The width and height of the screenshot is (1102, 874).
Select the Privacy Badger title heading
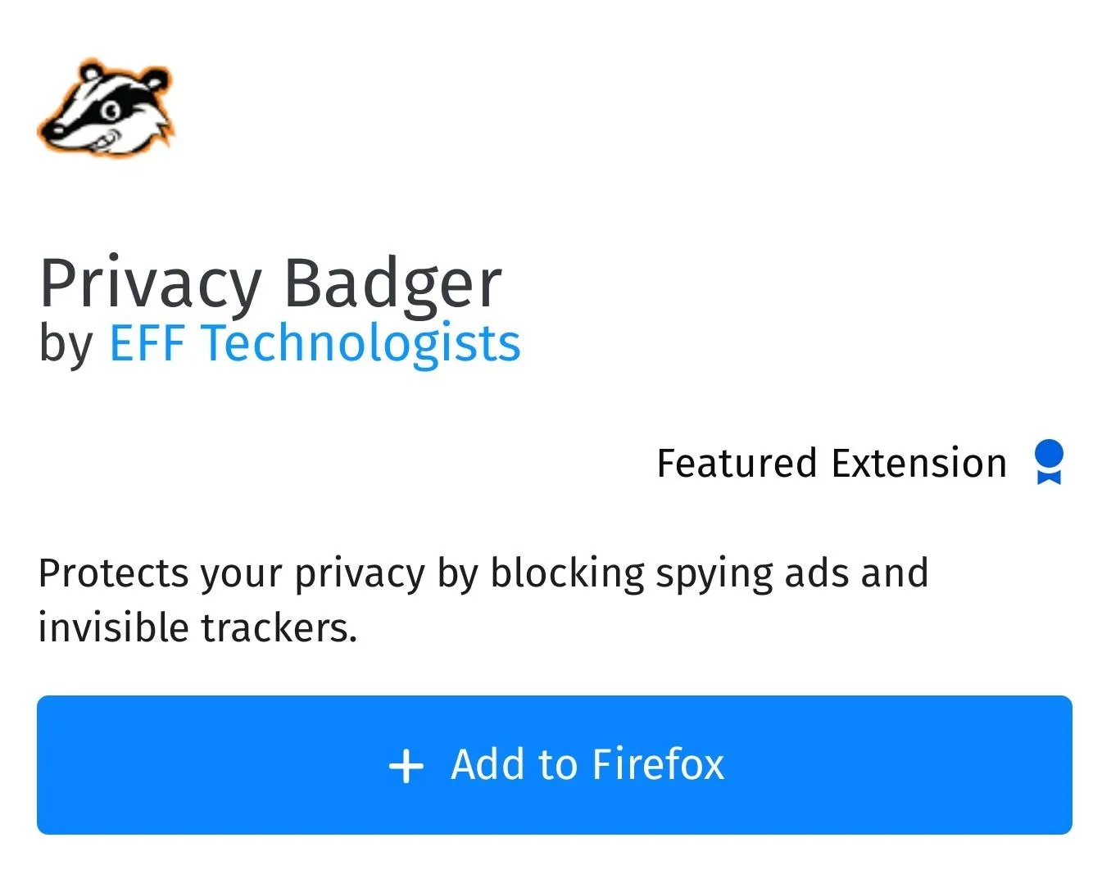(270, 283)
